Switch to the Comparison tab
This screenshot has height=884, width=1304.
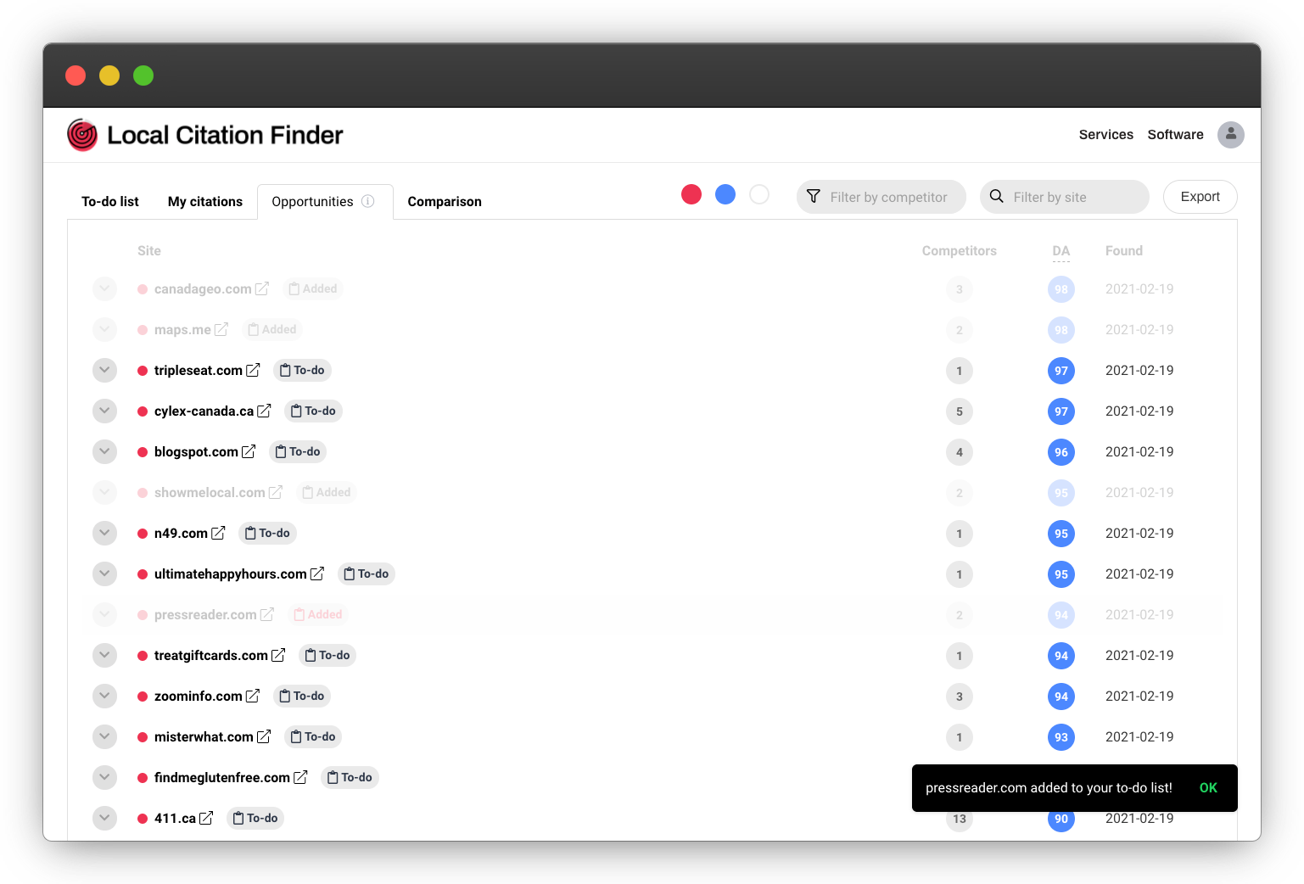point(445,202)
